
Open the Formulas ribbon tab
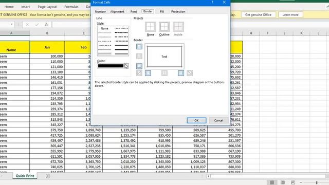71,7
